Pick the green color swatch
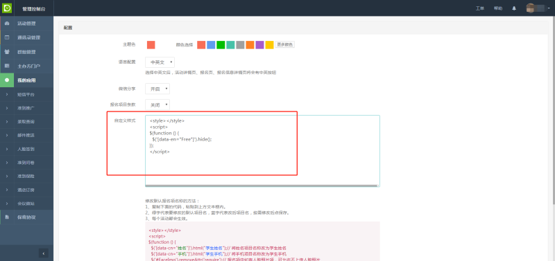This screenshot has width=555, height=261. 221,45
